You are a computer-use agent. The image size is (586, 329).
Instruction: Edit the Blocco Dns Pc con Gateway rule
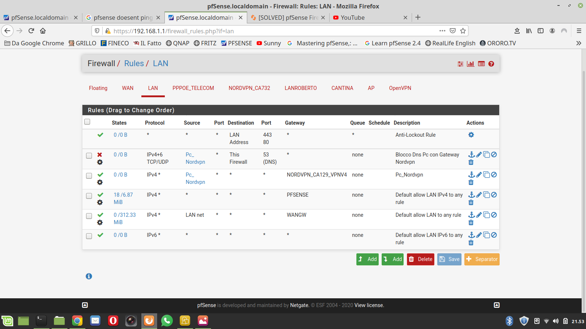coord(479,155)
